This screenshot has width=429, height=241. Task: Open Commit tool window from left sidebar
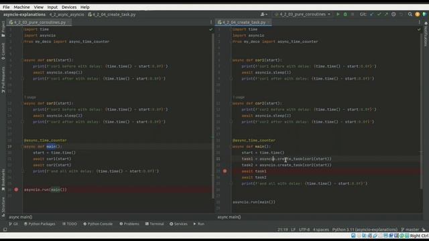point(3,51)
